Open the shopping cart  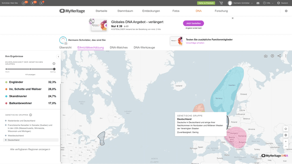point(221,3)
